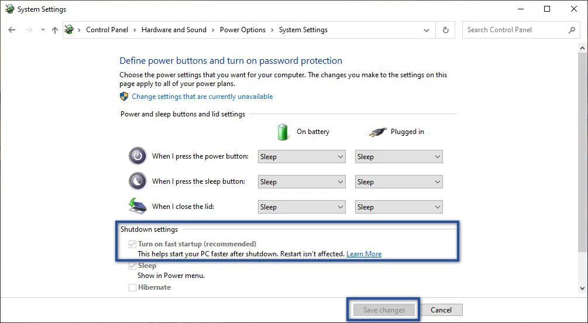
Task: Click the back navigation arrow
Action: click(12, 30)
